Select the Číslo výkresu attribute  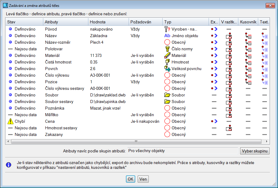[x=57, y=75]
